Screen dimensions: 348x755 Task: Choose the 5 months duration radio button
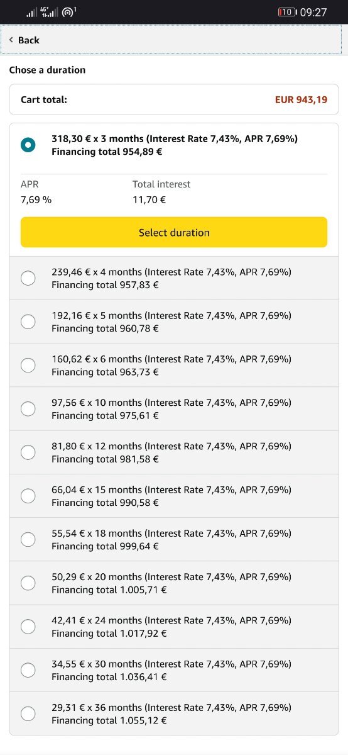coord(28,322)
